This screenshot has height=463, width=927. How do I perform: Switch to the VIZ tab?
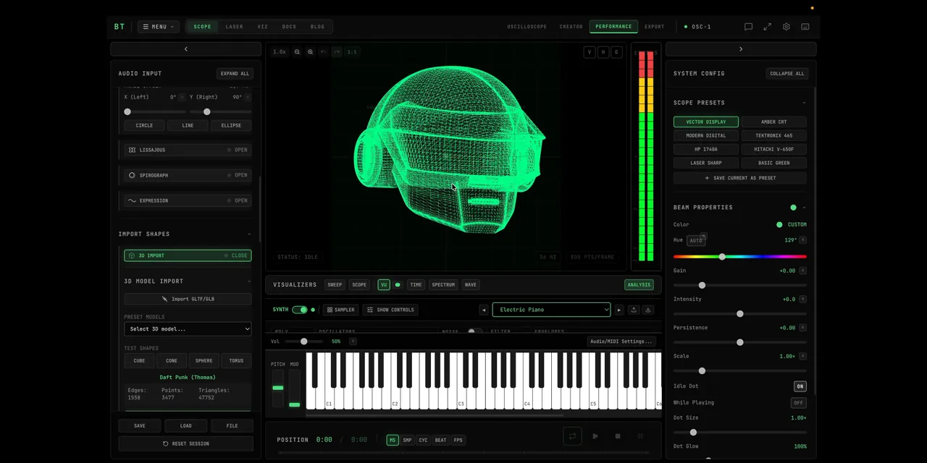coord(262,27)
